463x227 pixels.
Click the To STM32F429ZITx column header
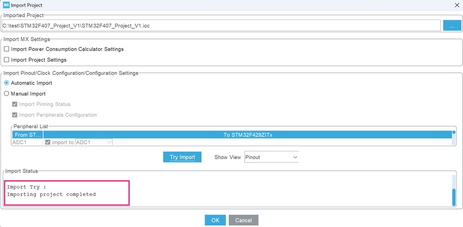[247, 135]
